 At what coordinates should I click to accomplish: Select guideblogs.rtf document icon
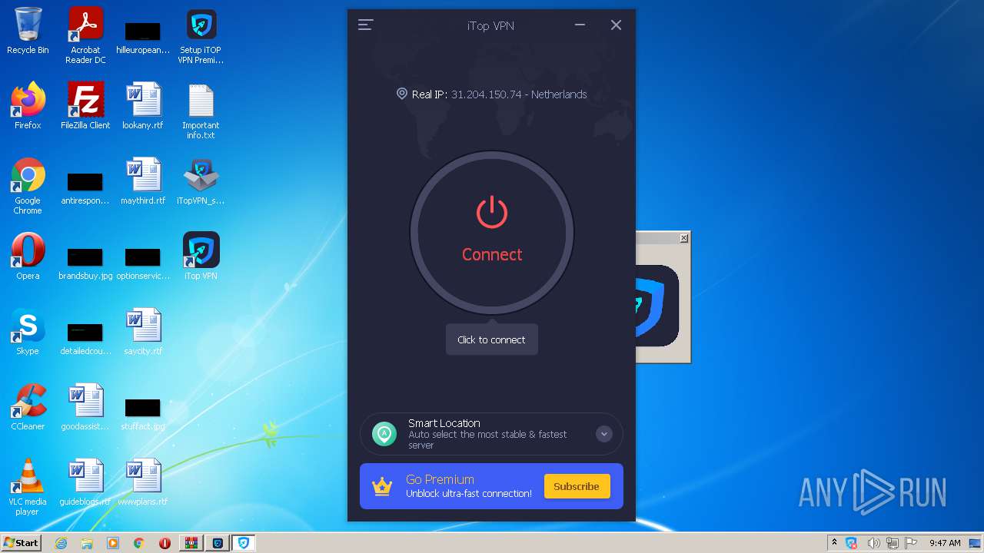[85, 482]
